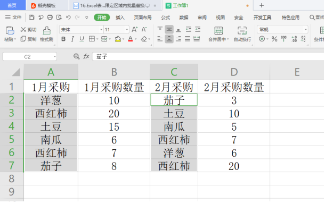
Task: Expand the 合并居中 dropdown arrow
Action: pyautogui.click(x=228, y=39)
